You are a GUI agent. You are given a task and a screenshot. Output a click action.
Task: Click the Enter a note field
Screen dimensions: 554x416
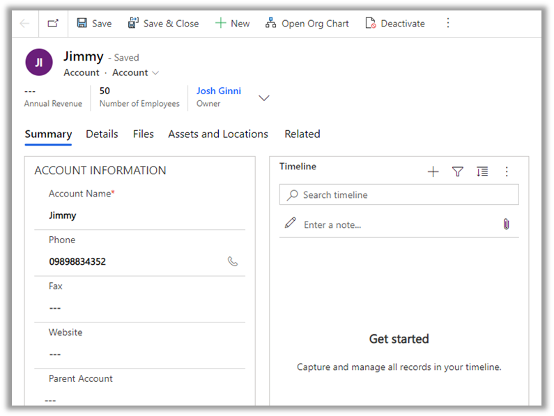[x=390, y=225]
